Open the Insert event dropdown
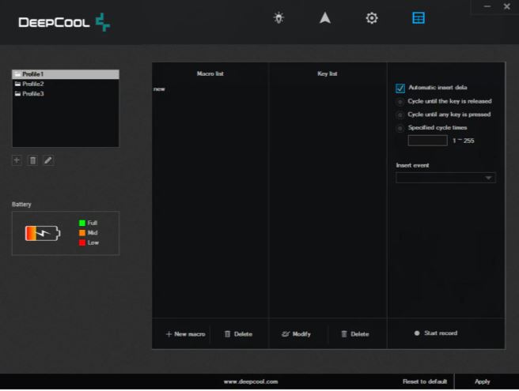Viewport: 519px width, 391px height. click(x=445, y=178)
